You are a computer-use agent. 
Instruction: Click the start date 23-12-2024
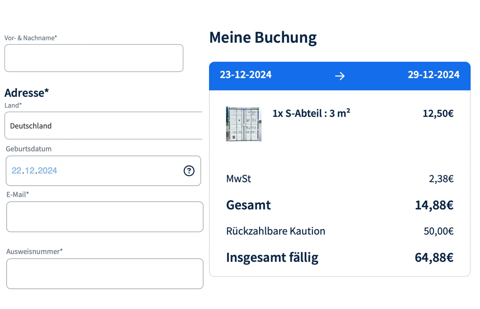(245, 75)
